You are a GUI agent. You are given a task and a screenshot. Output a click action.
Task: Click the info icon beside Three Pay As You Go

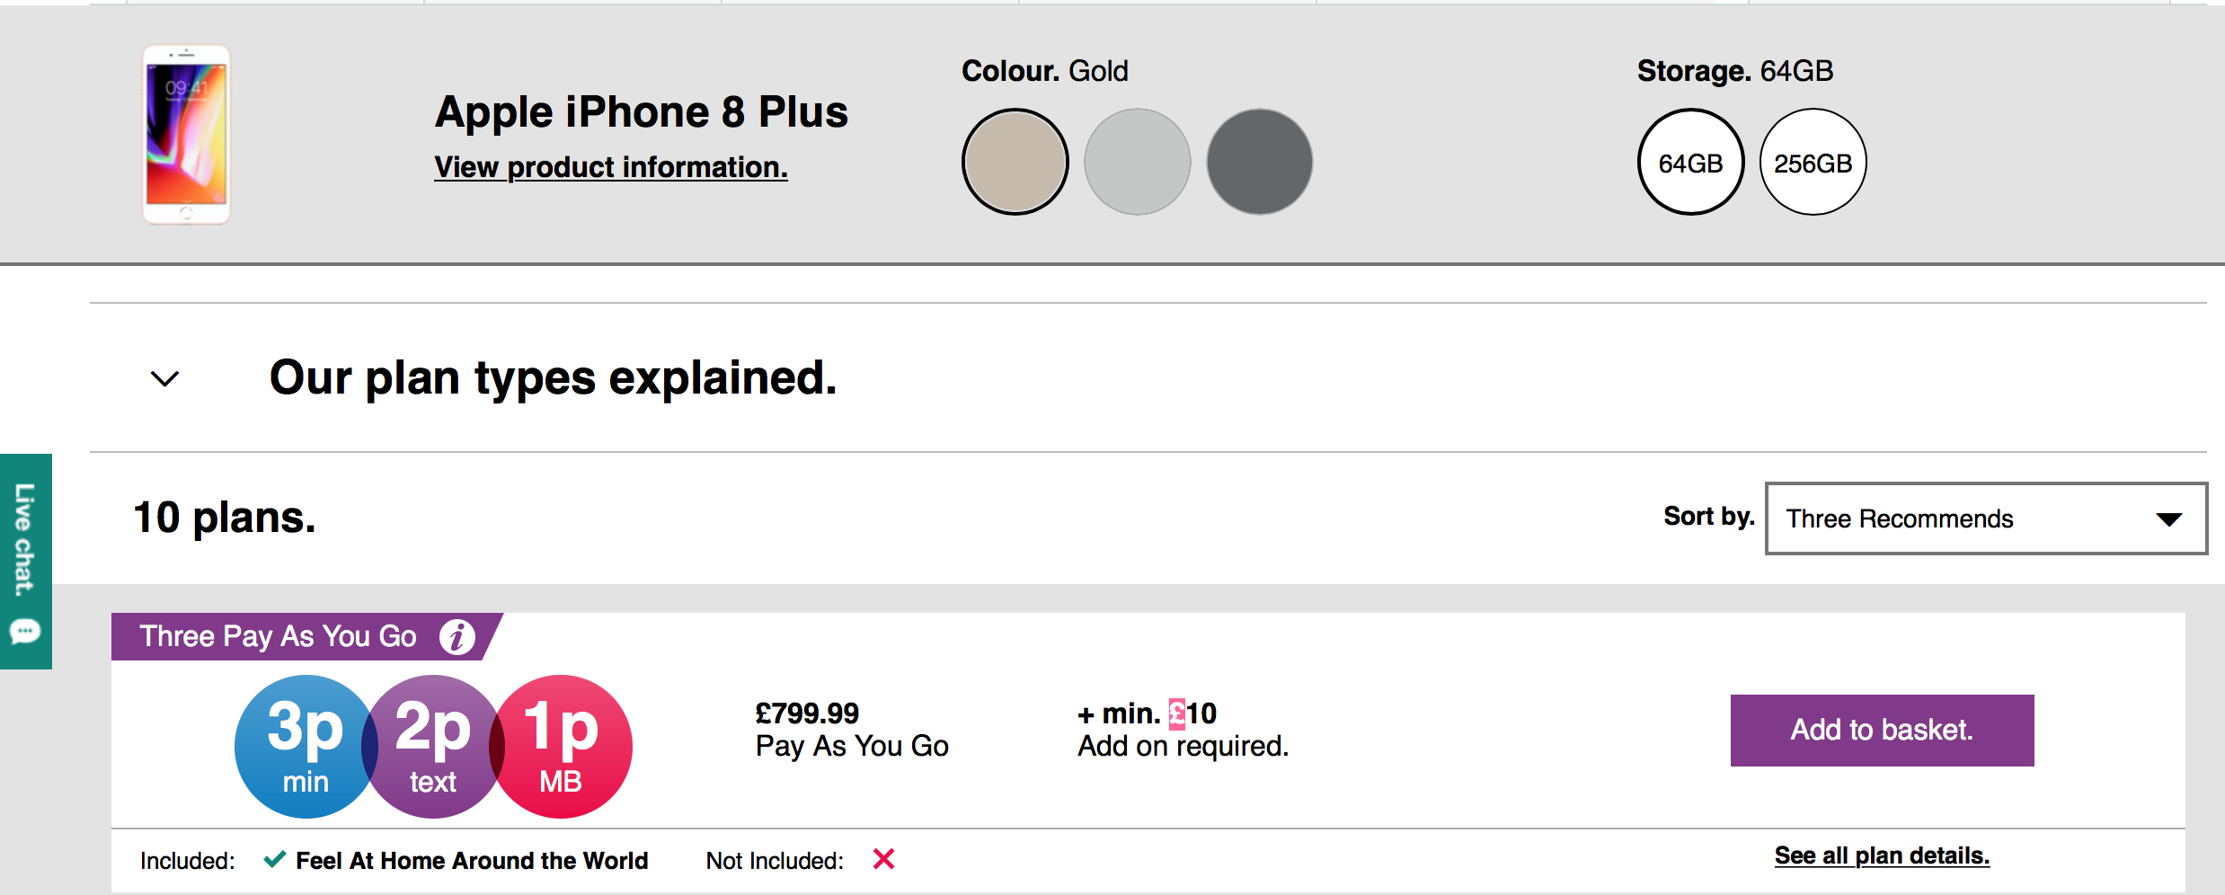(x=457, y=637)
